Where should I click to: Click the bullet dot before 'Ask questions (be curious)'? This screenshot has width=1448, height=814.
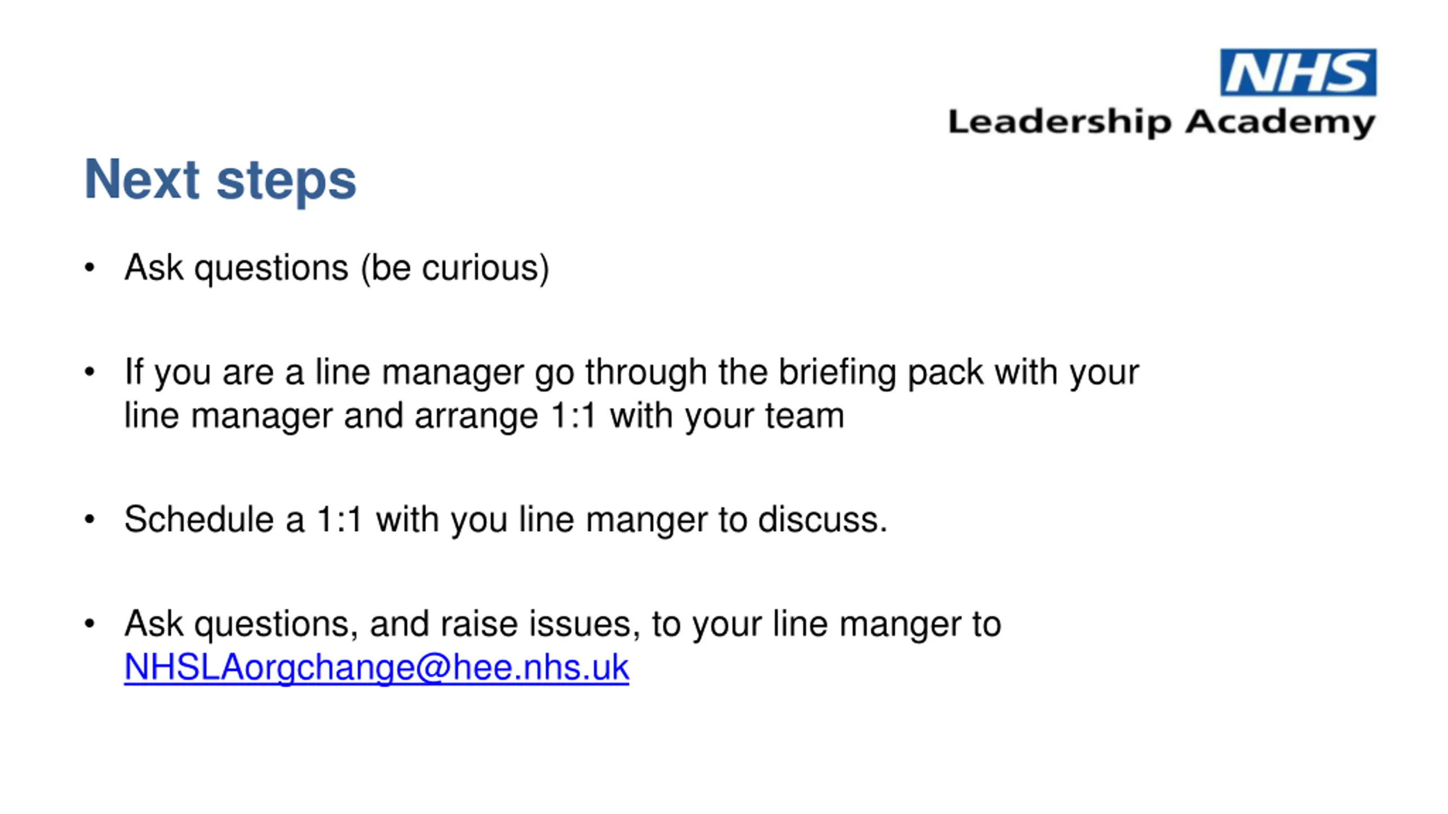(89, 267)
